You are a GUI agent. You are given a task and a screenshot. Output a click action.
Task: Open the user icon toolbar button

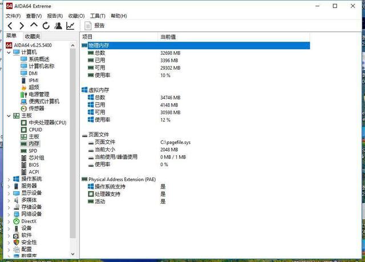(x=58, y=26)
